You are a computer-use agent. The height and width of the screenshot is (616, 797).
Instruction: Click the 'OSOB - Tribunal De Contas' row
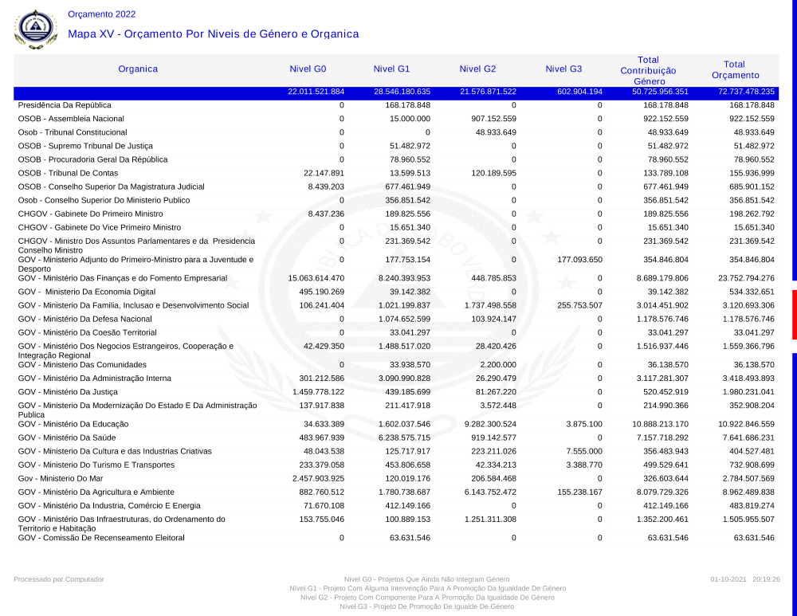tap(69, 173)
